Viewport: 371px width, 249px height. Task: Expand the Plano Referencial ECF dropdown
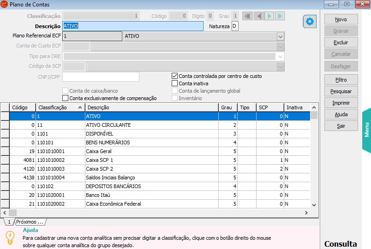[281, 36]
